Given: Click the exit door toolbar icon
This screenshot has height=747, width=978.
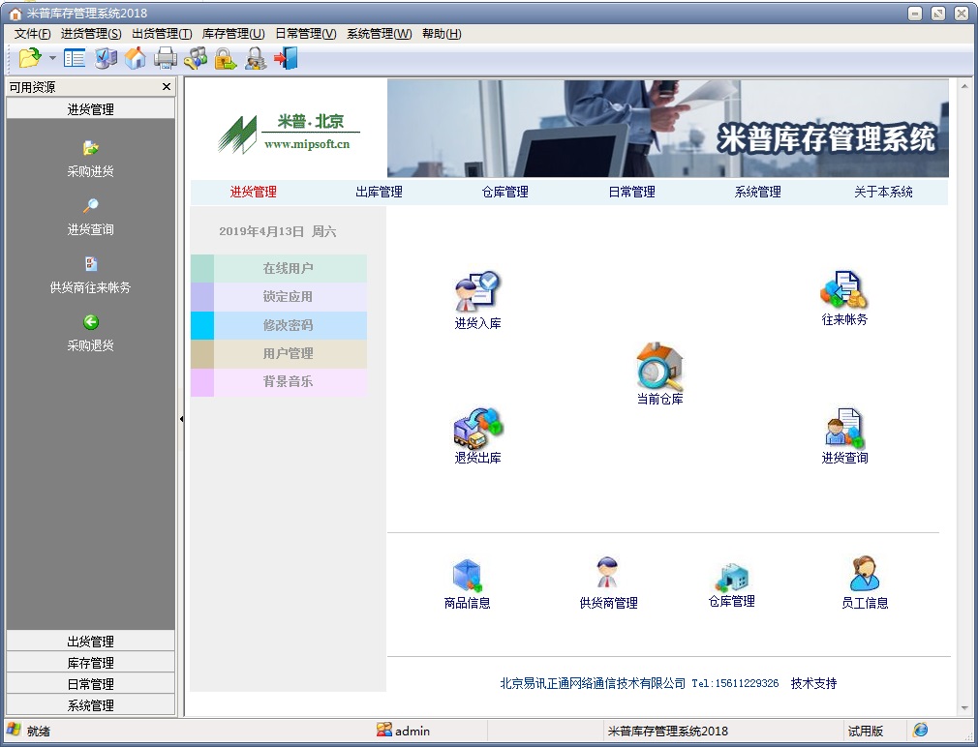Looking at the screenshot, I should [x=286, y=58].
